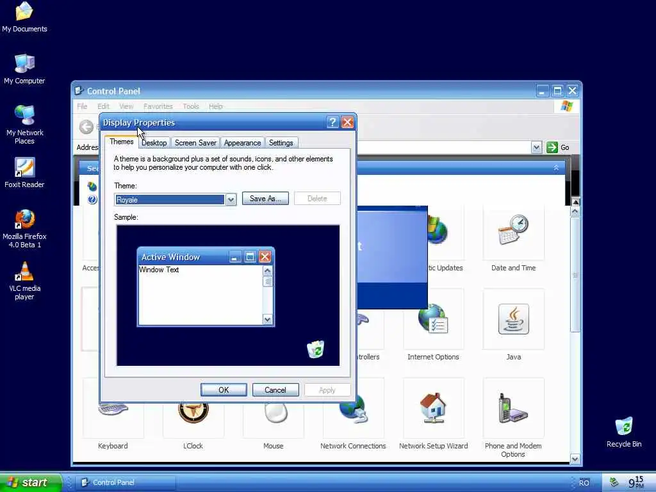
Task: Open the Favorites menu in Control Panel
Action: pos(158,106)
